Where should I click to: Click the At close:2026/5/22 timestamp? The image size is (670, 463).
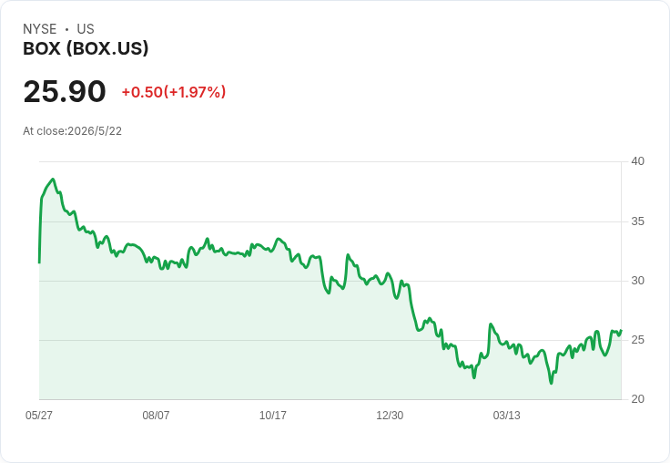click(72, 131)
